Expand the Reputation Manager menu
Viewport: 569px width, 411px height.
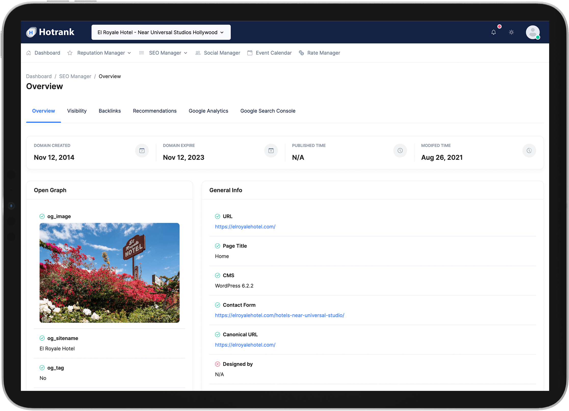coord(104,53)
